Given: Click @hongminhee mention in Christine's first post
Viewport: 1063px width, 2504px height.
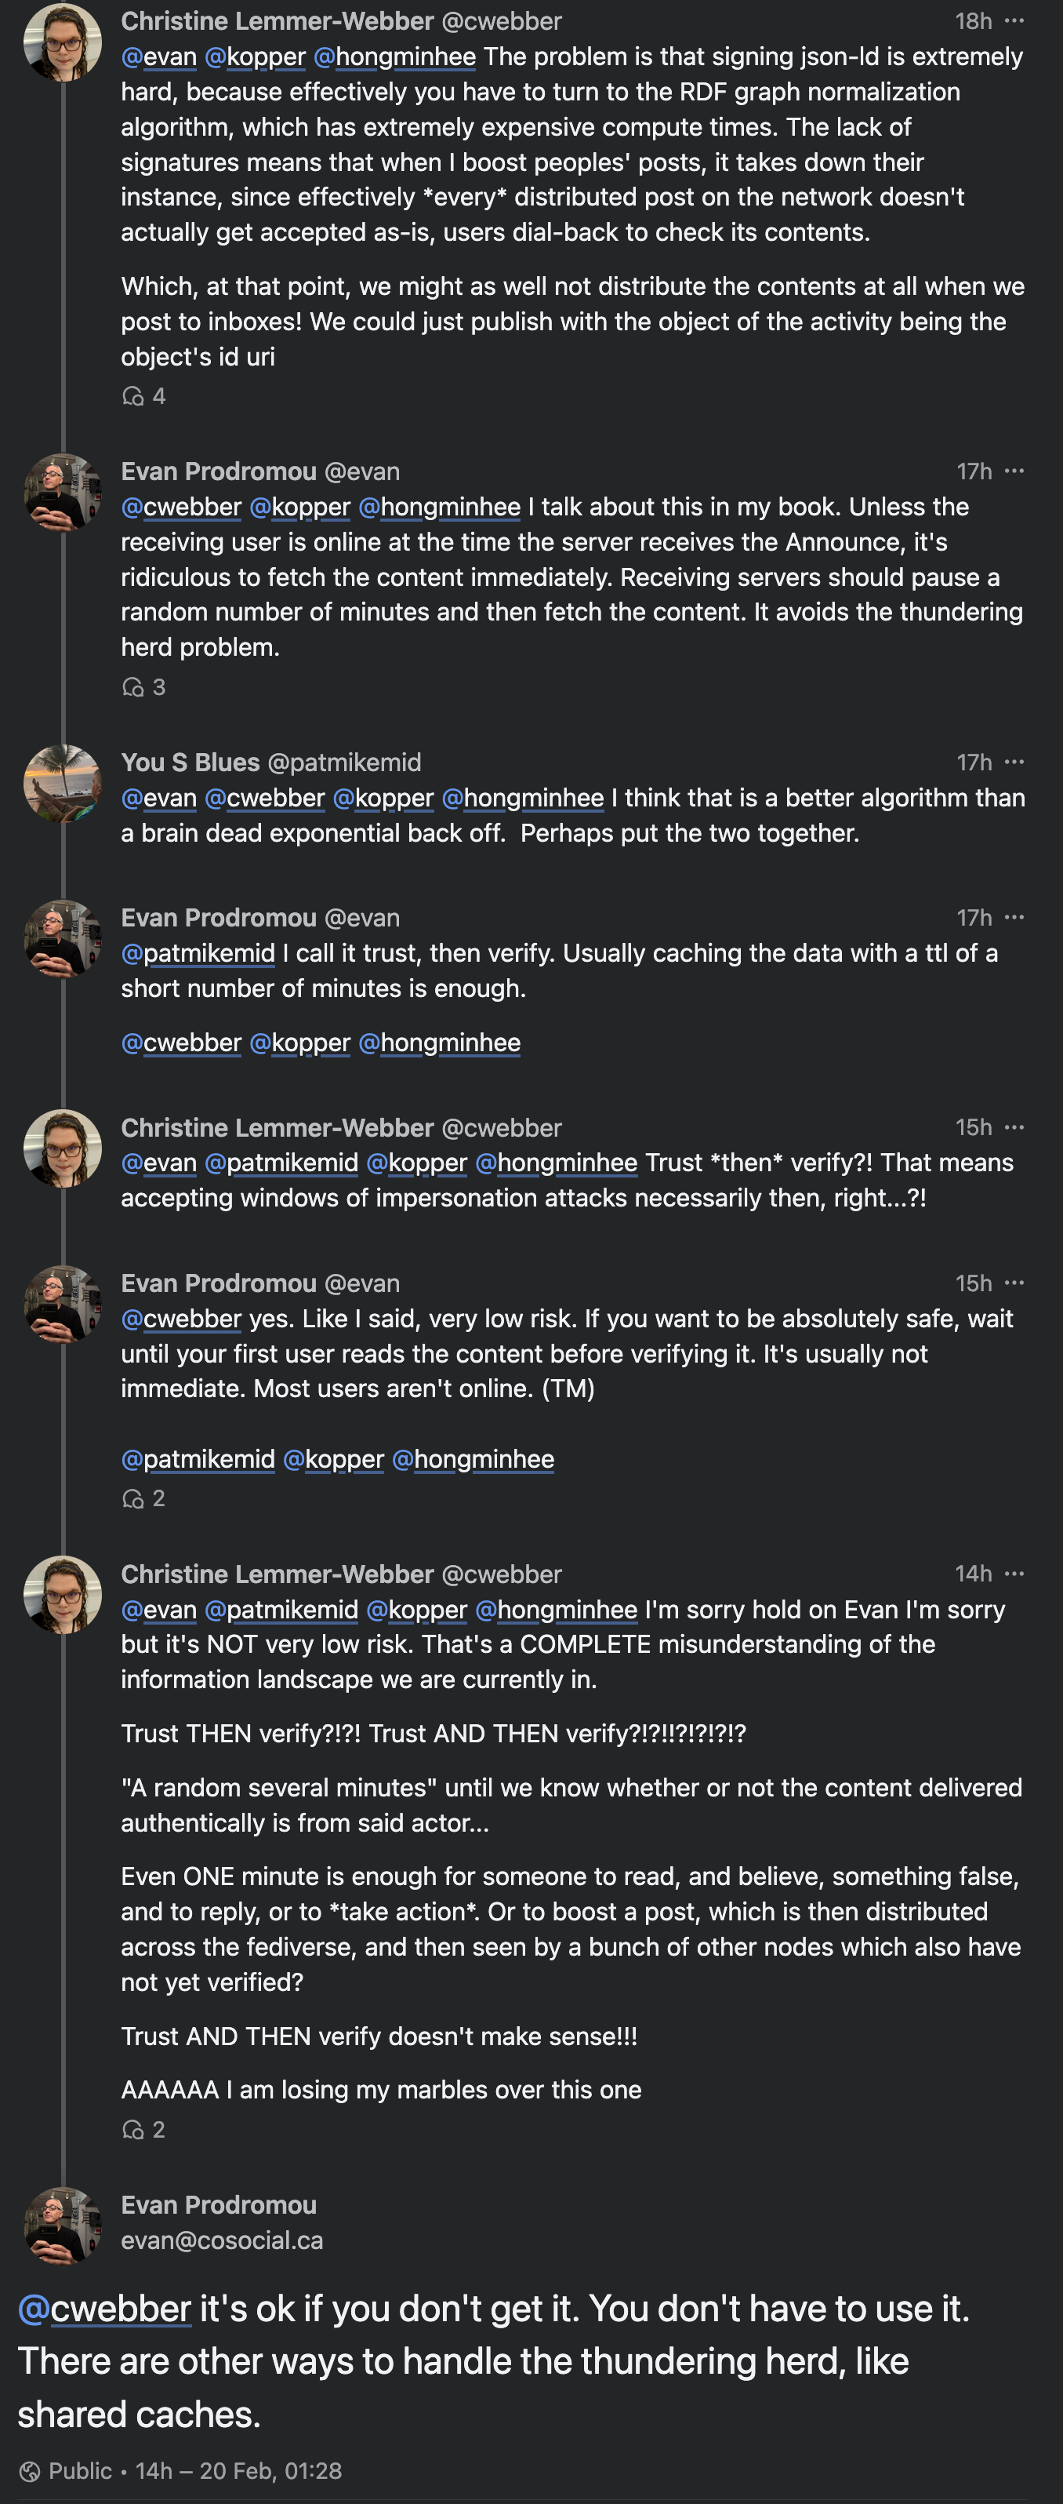Looking at the screenshot, I should [x=394, y=57].
